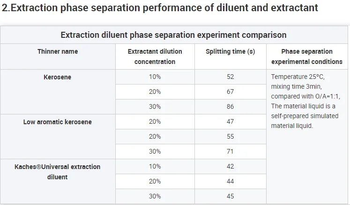Select the splitting time cell showing 52
The width and height of the screenshot is (350, 205).
tap(230, 77)
